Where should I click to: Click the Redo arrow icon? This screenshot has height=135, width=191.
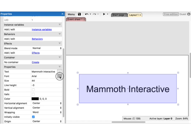94,14
